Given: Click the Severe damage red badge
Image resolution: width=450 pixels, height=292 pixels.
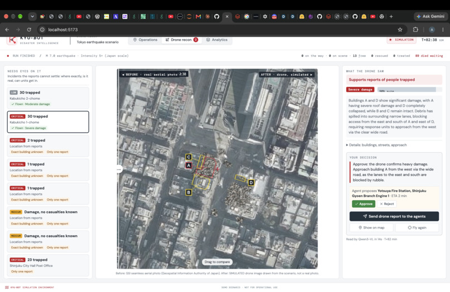Looking at the screenshot, I should tap(360, 90).
